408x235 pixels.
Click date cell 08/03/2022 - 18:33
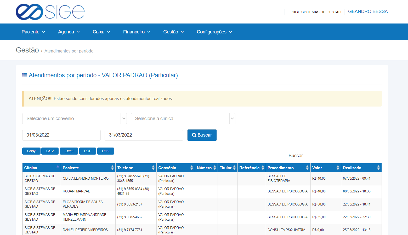[x=361, y=191]
